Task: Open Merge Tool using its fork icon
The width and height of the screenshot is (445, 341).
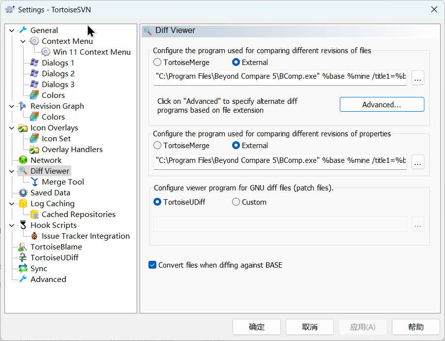Action: click(x=34, y=182)
